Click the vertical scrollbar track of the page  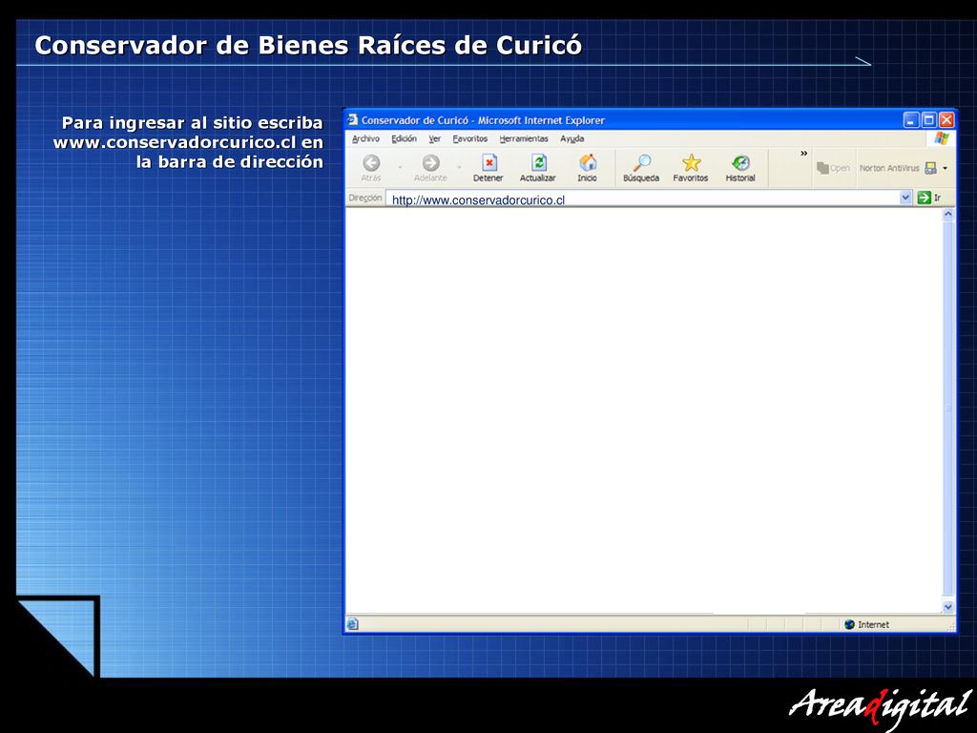pos(948,409)
